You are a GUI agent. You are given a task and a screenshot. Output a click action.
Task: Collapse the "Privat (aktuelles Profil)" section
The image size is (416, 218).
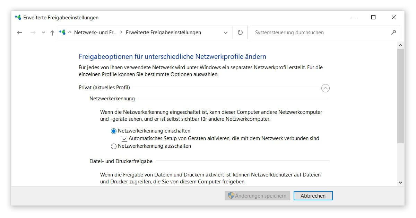pyautogui.click(x=325, y=88)
